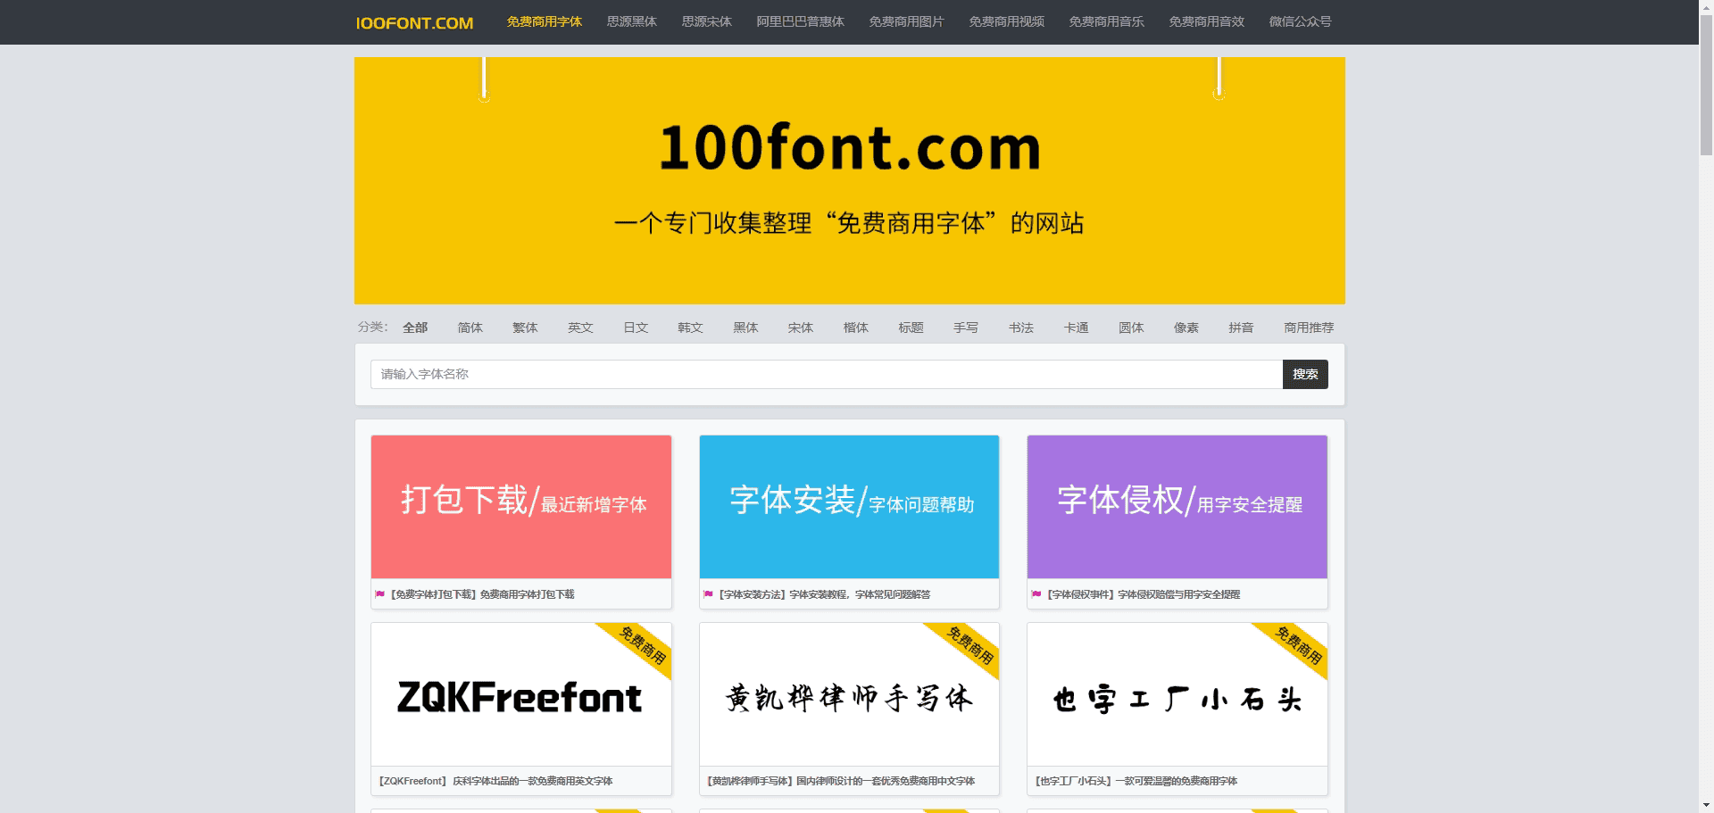This screenshot has height=813, width=1714.
Task: Go to 免费商用图片 page
Action: 906,21
